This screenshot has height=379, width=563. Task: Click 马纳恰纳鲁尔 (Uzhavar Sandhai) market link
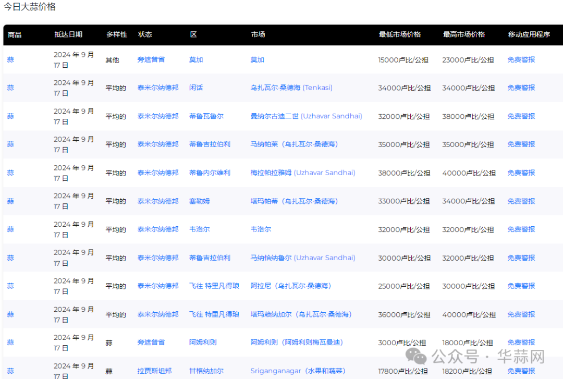[x=302, y=258]
